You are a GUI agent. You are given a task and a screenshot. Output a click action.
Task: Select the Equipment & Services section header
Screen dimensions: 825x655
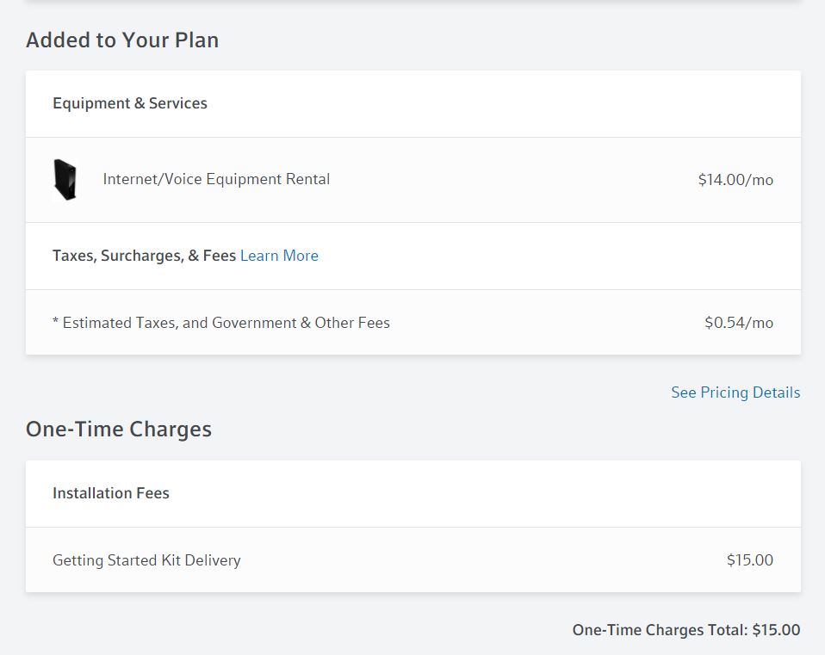[129, 103]
